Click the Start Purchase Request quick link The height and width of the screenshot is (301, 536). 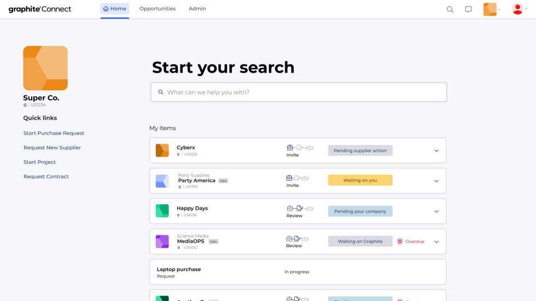point(54,133)
